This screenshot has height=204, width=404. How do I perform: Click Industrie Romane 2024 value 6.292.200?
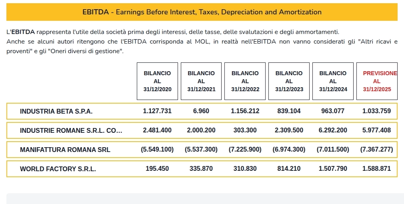pyautogui.click(x=333, y=130)
